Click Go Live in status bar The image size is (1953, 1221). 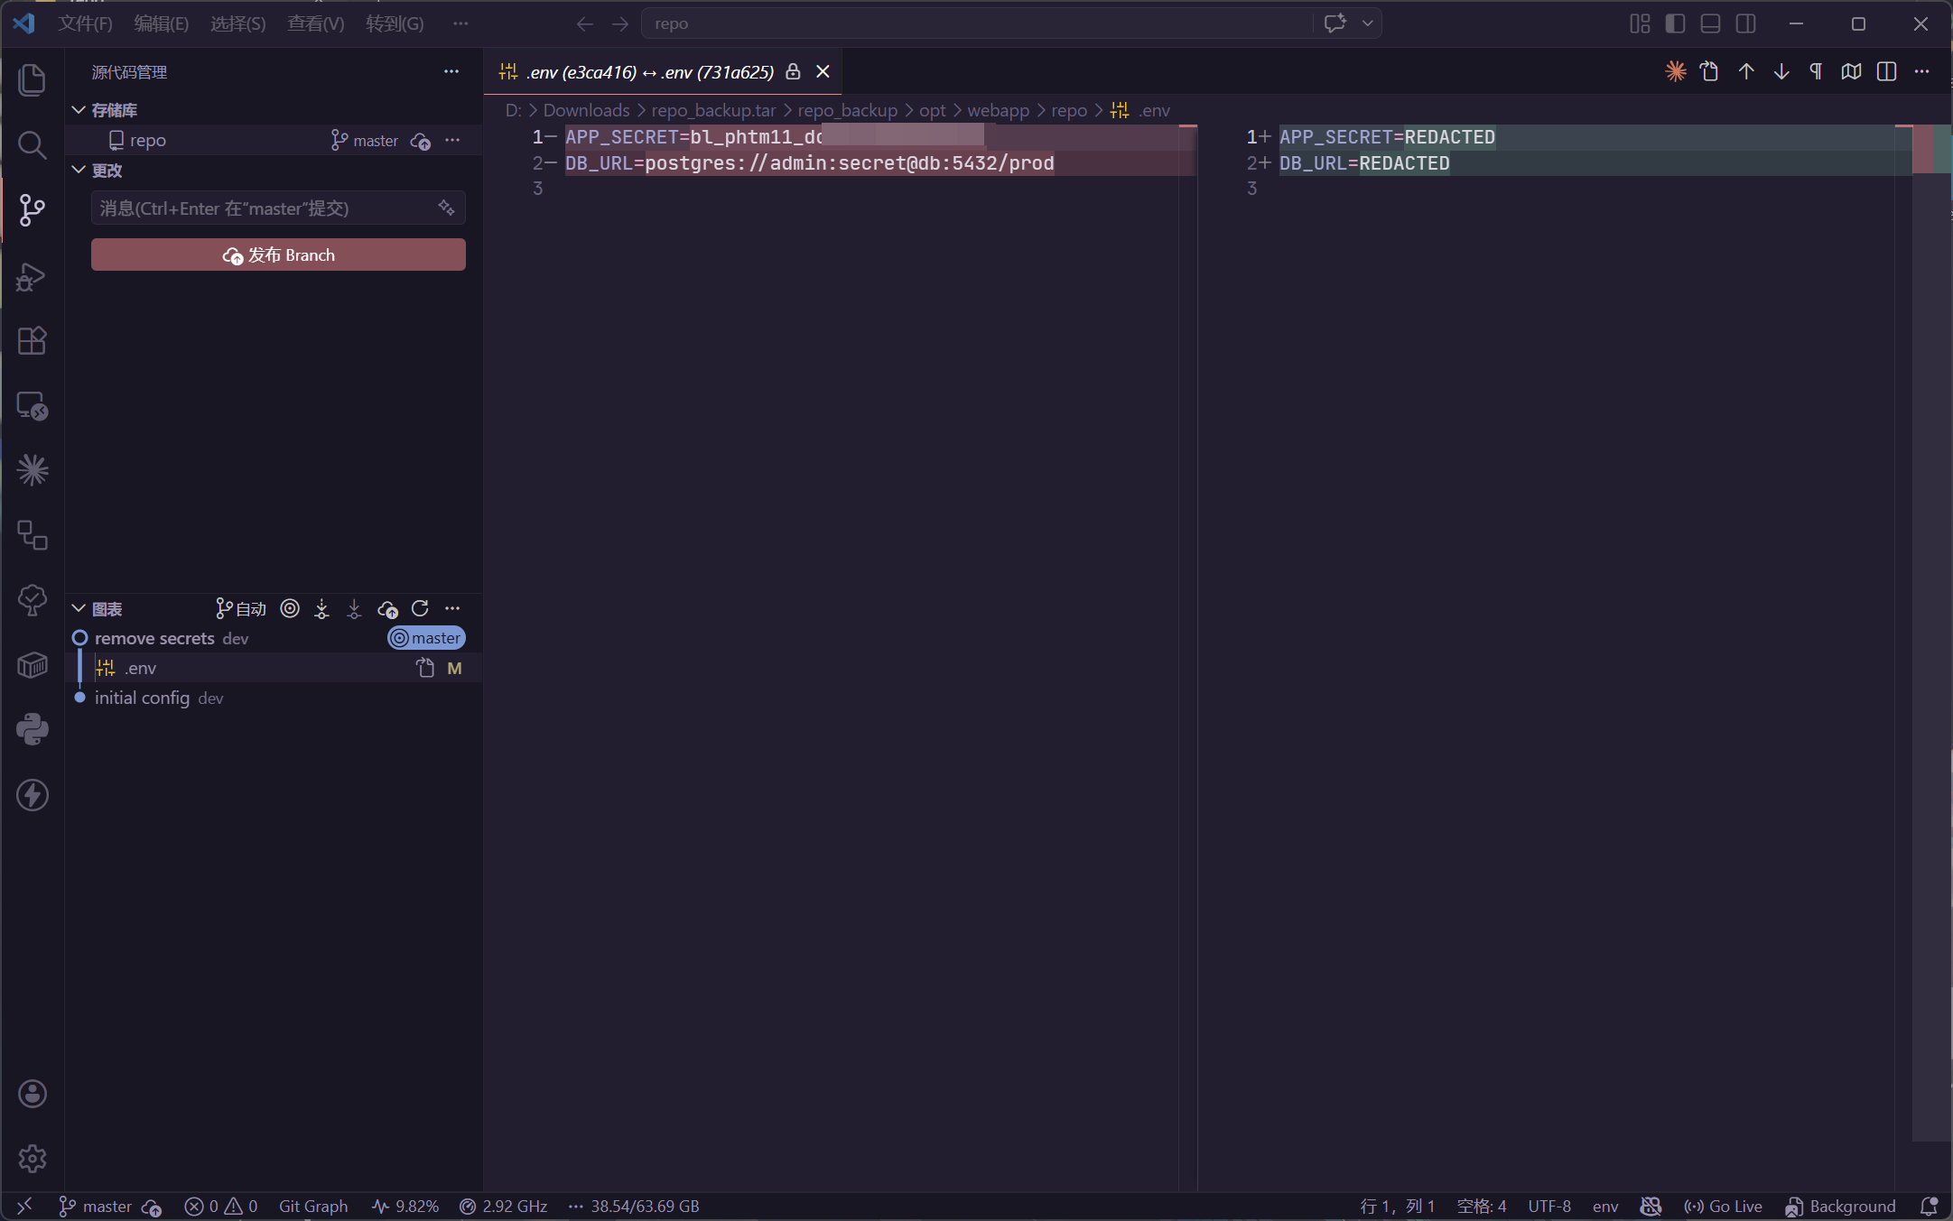(1723, 1207)
